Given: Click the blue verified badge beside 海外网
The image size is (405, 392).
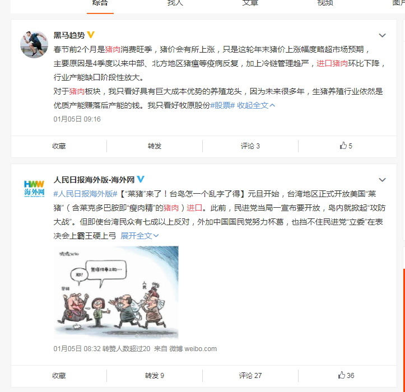Looking at the screenshot, I should (x=141, y=179).
